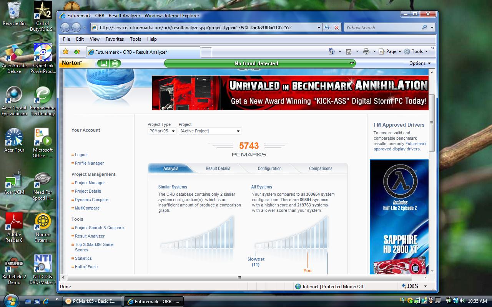Select Call of Duty 2 desktop shortcut
The height and width of the screenshot is (307, 492).
click(x=43, y=16)
